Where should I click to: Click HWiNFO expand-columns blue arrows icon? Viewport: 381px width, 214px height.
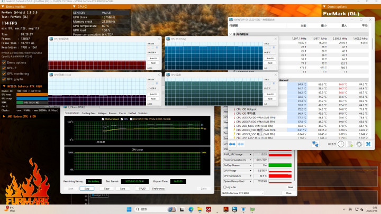232,144
